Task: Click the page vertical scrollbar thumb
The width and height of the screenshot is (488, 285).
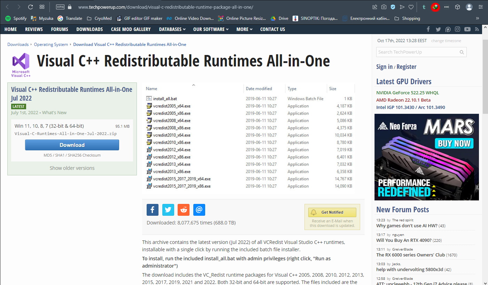Action: (x=485, y=77)
